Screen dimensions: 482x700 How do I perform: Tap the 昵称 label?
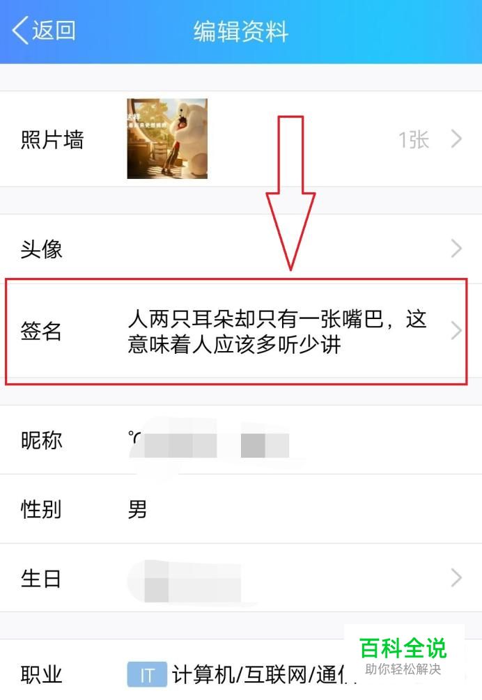(41, 441)
